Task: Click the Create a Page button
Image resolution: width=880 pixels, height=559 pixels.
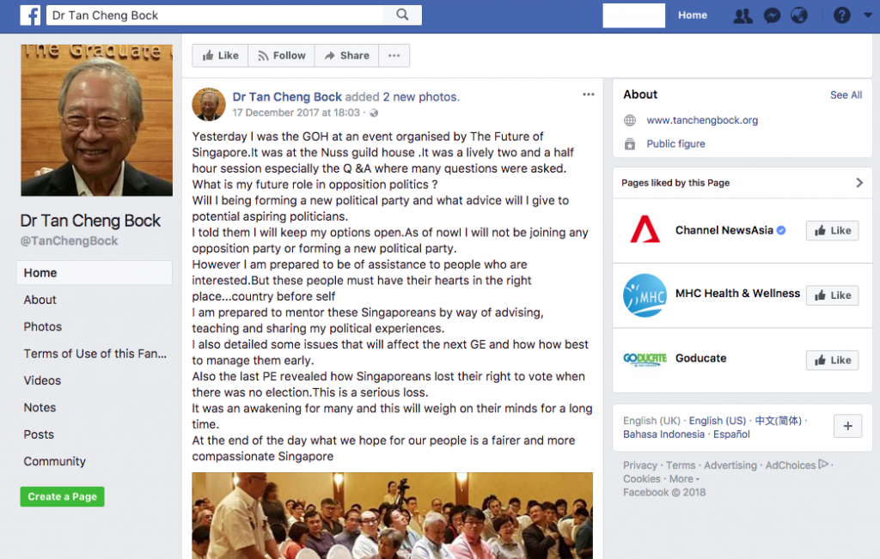Action: [x=62, y=497]
